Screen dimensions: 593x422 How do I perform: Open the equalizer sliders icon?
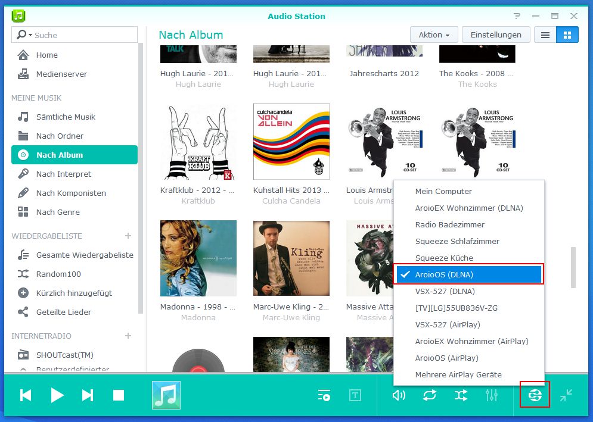491,396
